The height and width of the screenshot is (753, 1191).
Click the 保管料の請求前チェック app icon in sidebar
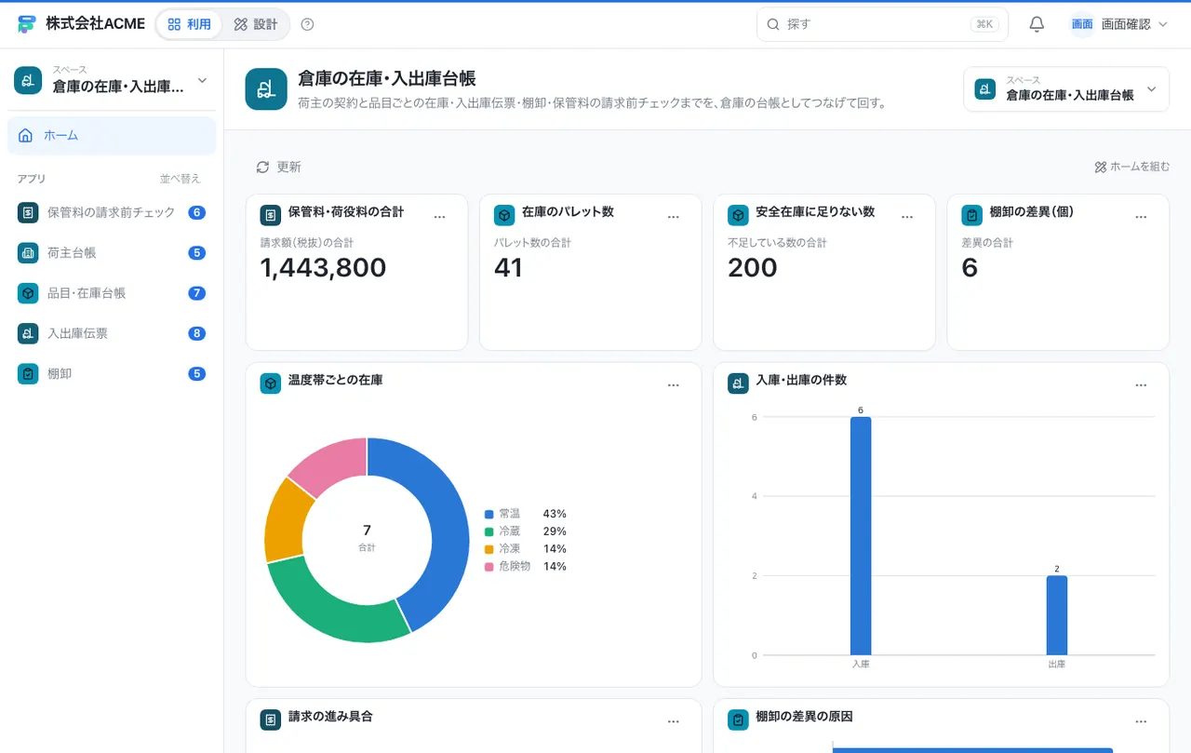(28, 212)
